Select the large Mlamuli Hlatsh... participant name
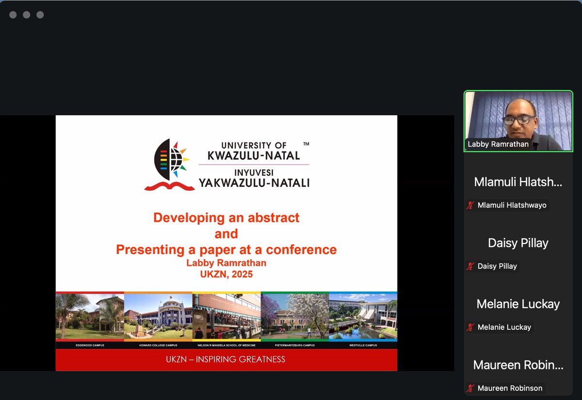The height and width of the screenshot is (400, 582). coord(518,182)
